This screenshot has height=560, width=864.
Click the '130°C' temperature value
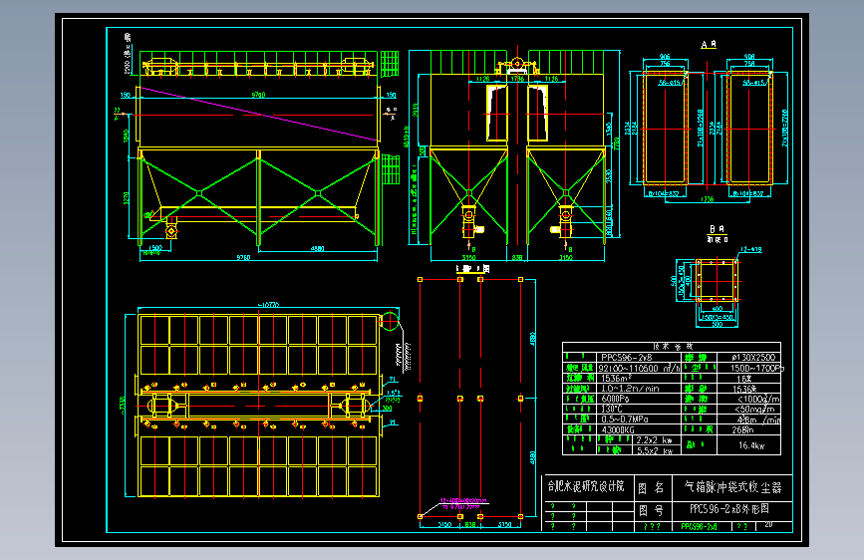(612, 409)
